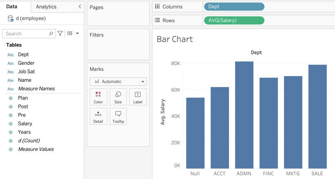Screen dimensions: 335x179
Task: Open the Automatic mark type dropdown
Action: click(143, 81)
